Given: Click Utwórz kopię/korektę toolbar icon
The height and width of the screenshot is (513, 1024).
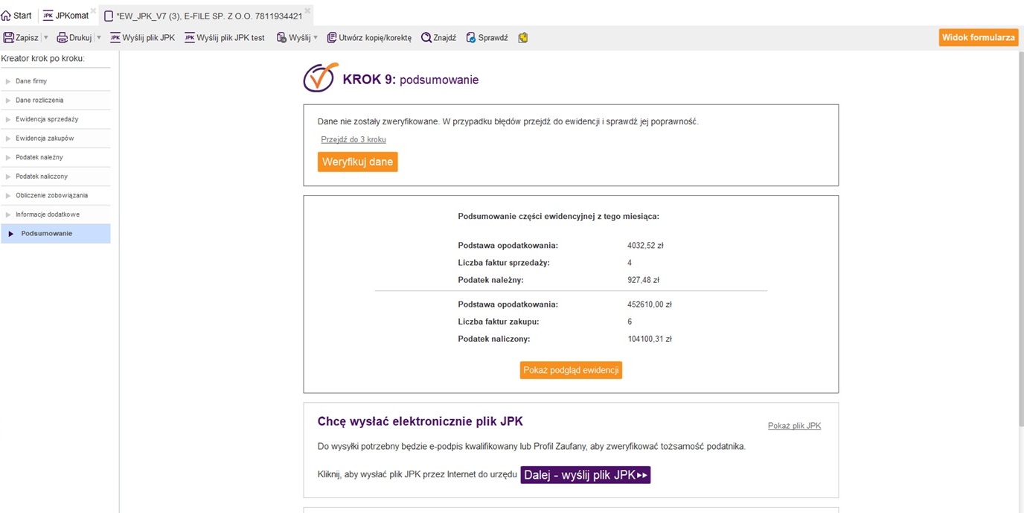Looking at the screenshot, I should pos(332,38).
